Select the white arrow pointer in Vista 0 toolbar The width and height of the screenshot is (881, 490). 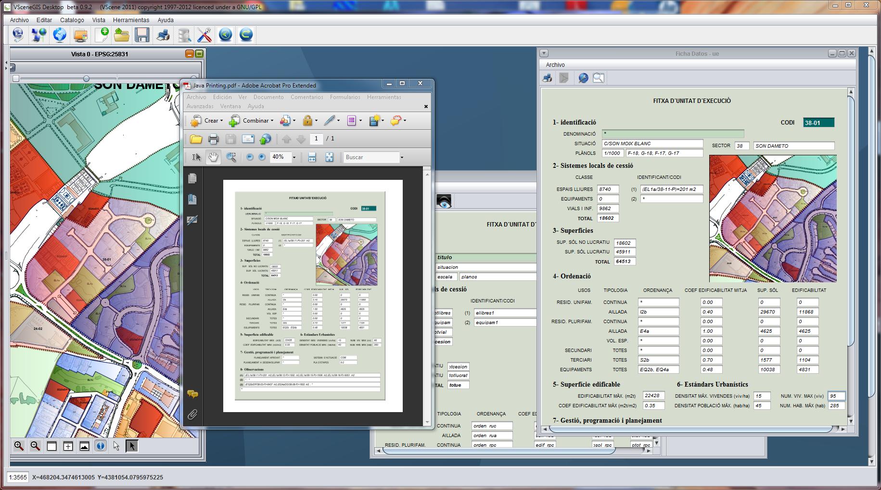116,446
